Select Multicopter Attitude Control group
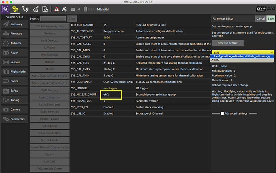 pyautogui.click(x=50, y=76)
